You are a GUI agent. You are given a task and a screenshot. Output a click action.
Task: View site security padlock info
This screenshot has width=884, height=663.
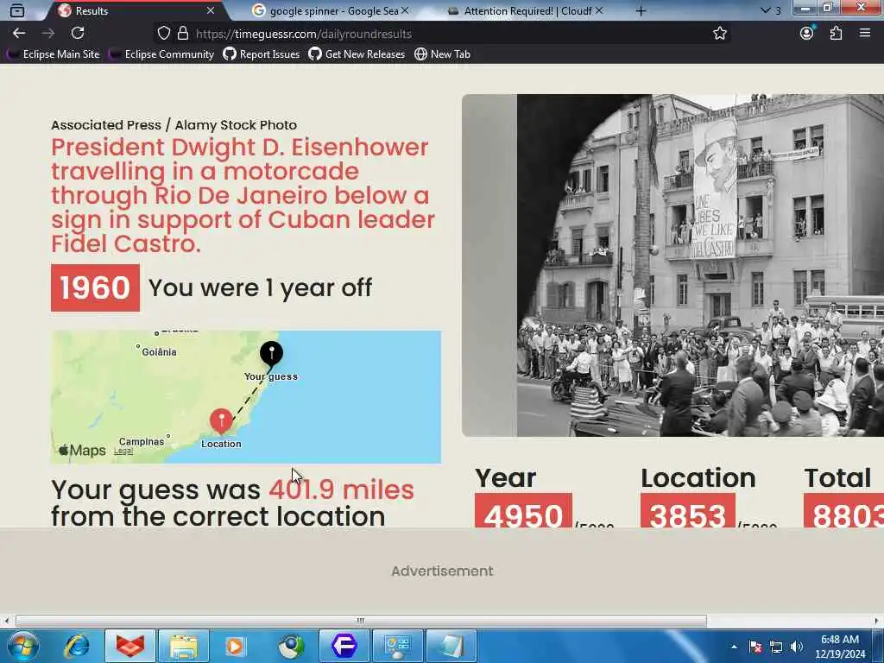pyautogui.click(x=183, y=34)
